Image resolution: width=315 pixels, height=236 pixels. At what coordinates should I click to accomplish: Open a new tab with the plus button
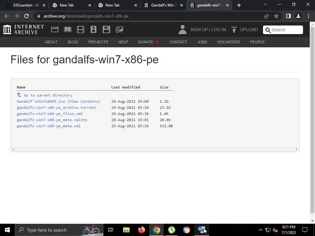click(x=239, y=5)
